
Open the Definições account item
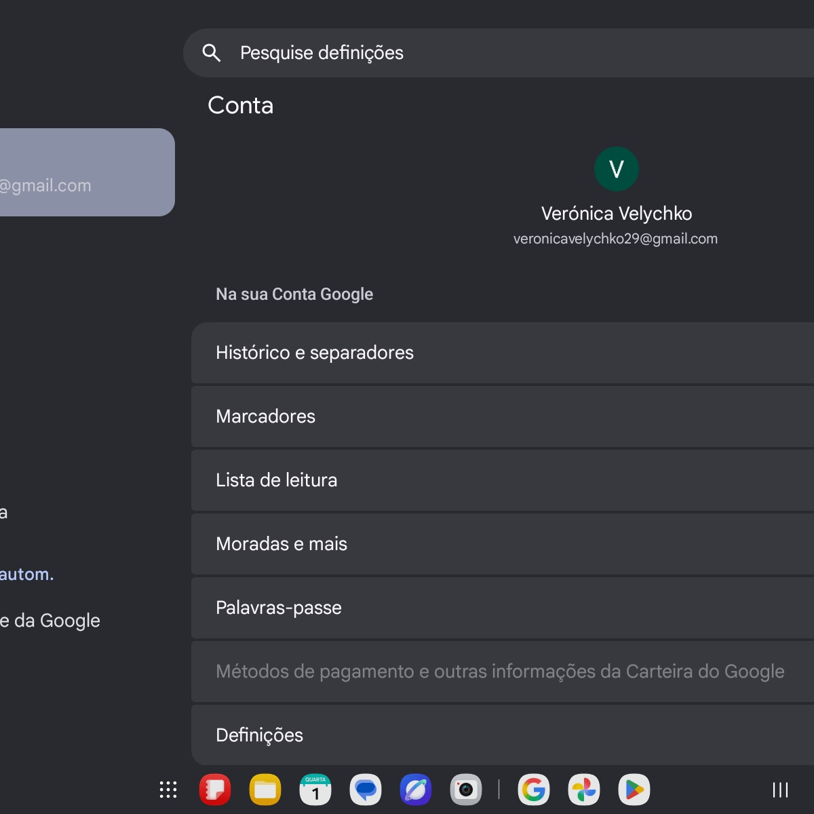pos(503,735)
